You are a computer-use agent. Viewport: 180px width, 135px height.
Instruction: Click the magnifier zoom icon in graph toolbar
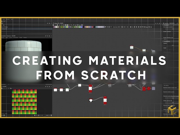[61, 25]
